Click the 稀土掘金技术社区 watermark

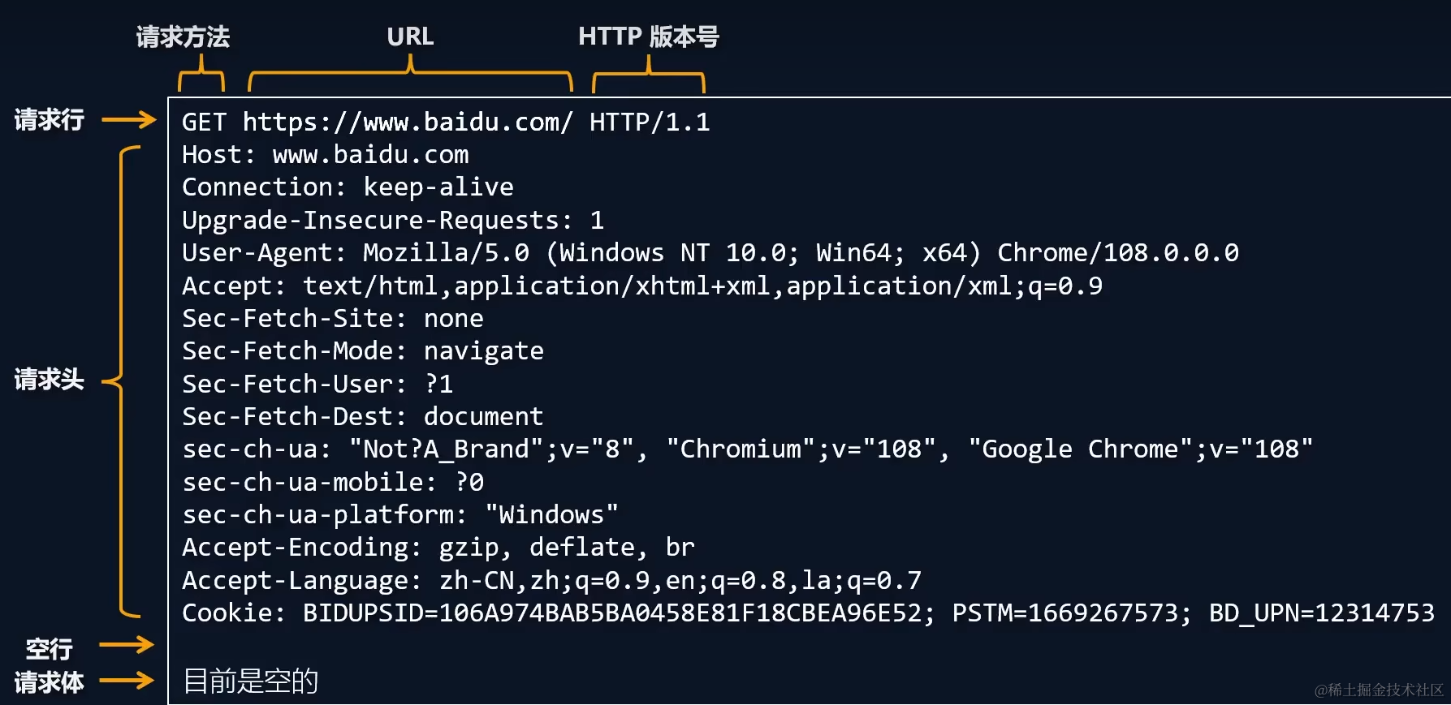coord(1380,690)
